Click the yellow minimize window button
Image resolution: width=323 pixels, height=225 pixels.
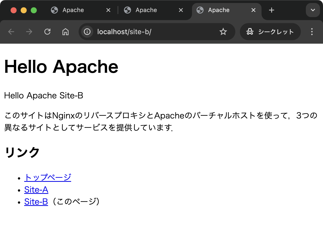point(24,11)
